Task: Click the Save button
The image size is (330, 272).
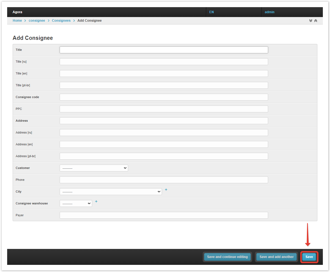Action: 309,257
